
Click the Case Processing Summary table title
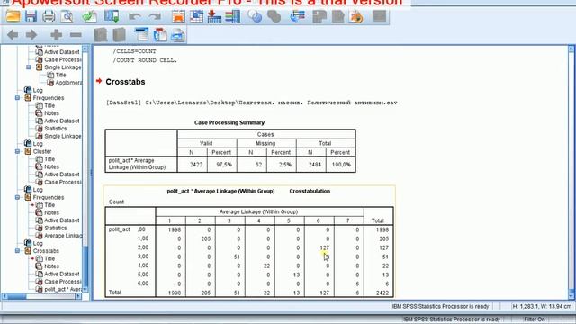click(x=229, y=122)
